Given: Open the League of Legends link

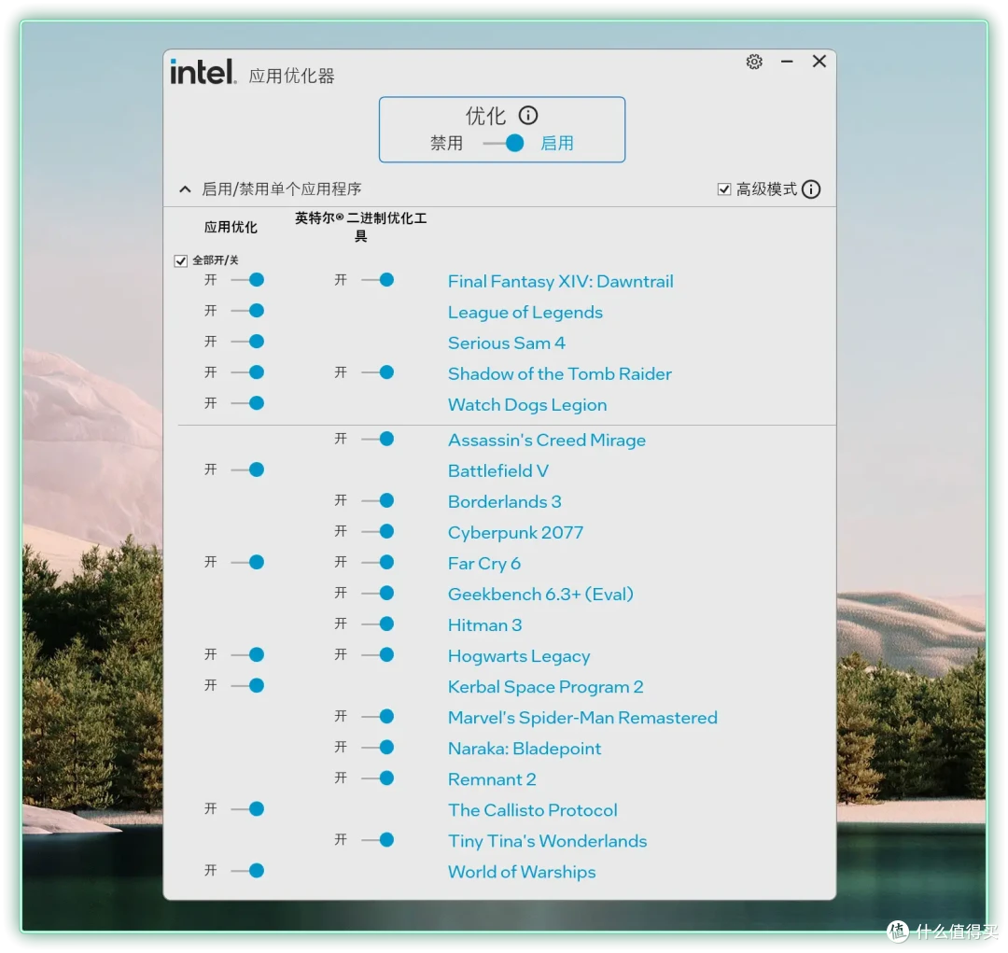Looking at the screenshot, I should tap(525, 313).
